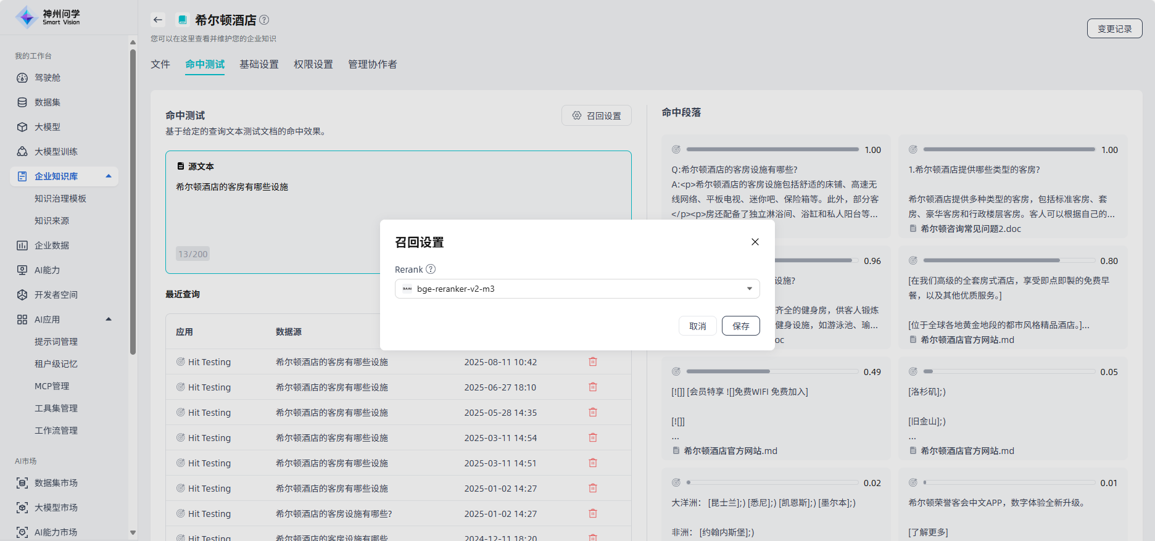This screenshot has width=1155, height=541.
Task: Open 工作流管理 in the sidebar
Action: tap(56, 431)
